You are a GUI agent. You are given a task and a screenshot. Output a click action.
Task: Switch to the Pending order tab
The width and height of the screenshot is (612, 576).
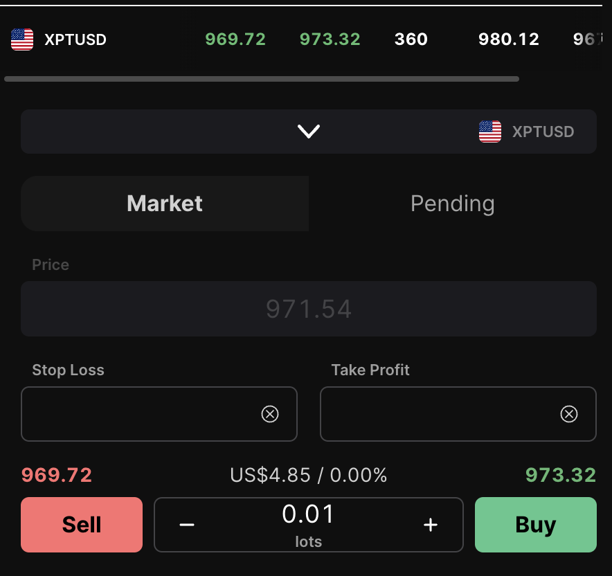tap(452, 204)
